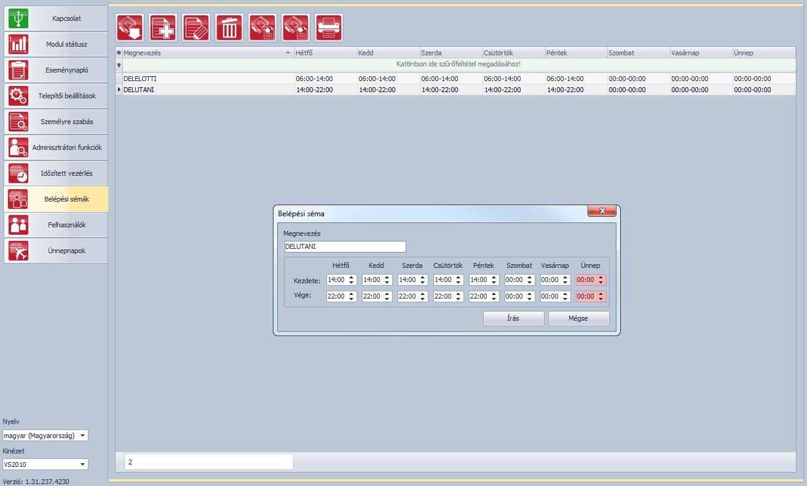Viewport: 807px width, 486px height.
Task: Click the Vasárnap column header in the grid
Action: tap(702, 53)
